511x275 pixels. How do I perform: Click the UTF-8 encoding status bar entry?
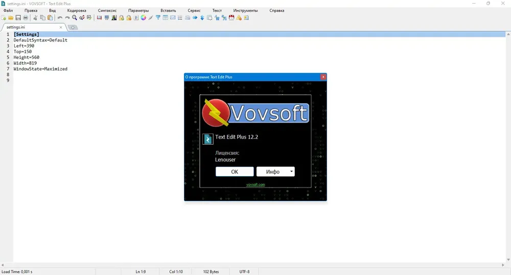pyautogui.click(x=244, y=271)
